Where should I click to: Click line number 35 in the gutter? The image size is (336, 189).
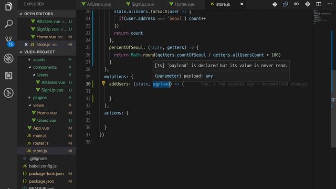pyautogui.click(x=88, y=120)
